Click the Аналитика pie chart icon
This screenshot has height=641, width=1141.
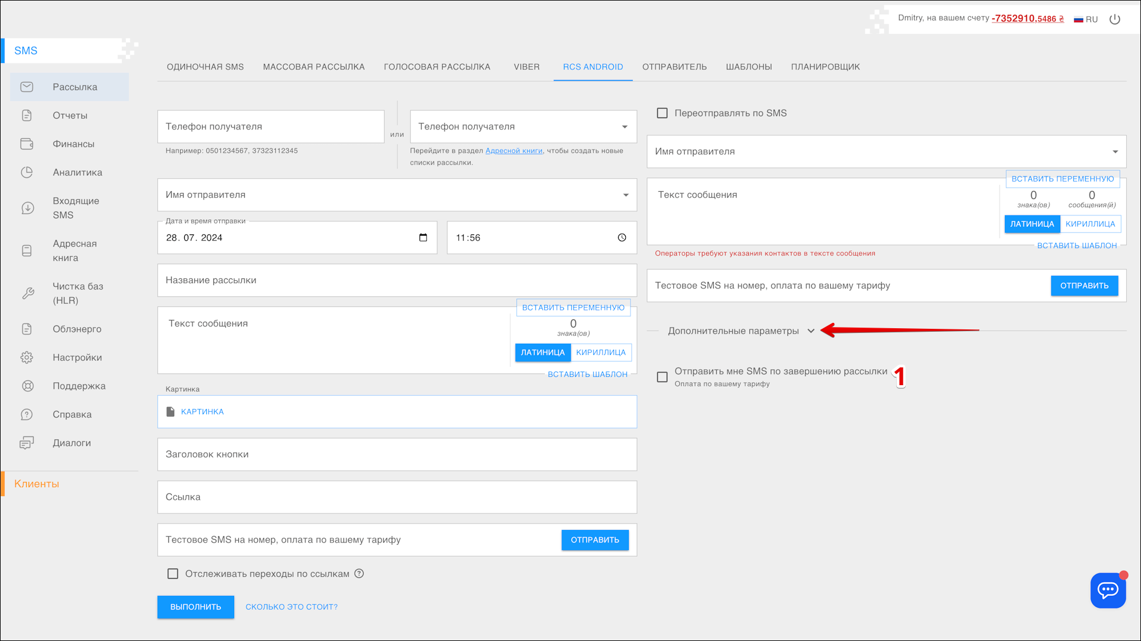tap(27, 172)
